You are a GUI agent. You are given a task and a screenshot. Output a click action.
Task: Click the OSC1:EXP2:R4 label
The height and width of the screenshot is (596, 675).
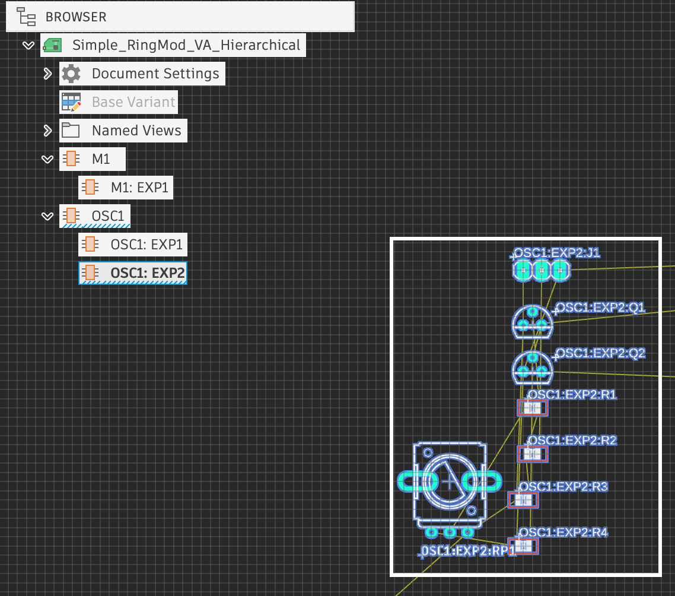[563, 532]
